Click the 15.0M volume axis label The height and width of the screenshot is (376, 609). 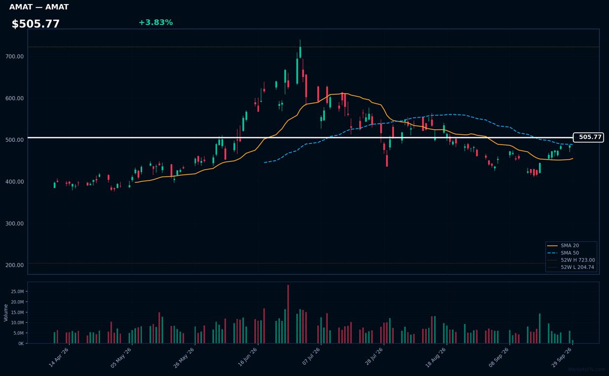coord(17,312)
